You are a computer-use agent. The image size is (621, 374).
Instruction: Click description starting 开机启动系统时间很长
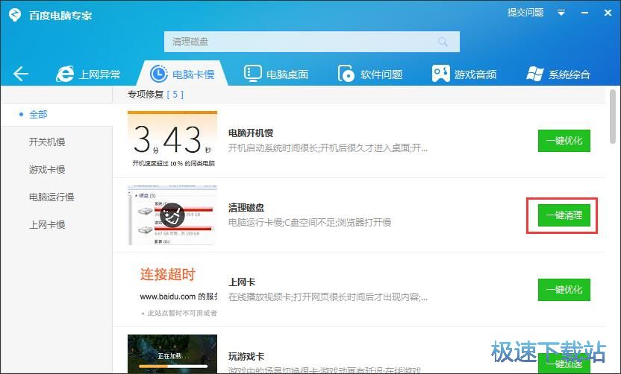tap(328, 148)
